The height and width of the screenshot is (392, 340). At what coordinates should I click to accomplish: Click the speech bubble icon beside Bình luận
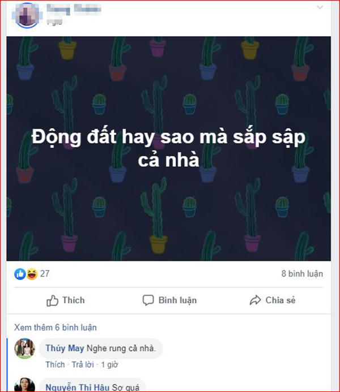pos(148,300)
